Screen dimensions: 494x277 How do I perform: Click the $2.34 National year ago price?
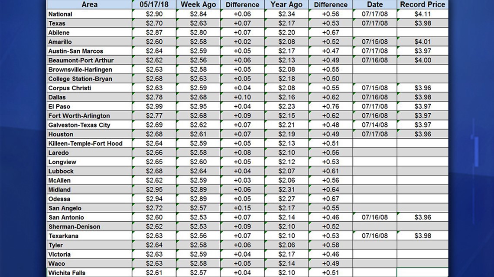[286, 14]
